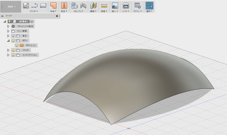This screenshot has height=135, width=227.
Task: Click the ボディ folder icon
Action: pyautogui.click(x=18, y=41)
